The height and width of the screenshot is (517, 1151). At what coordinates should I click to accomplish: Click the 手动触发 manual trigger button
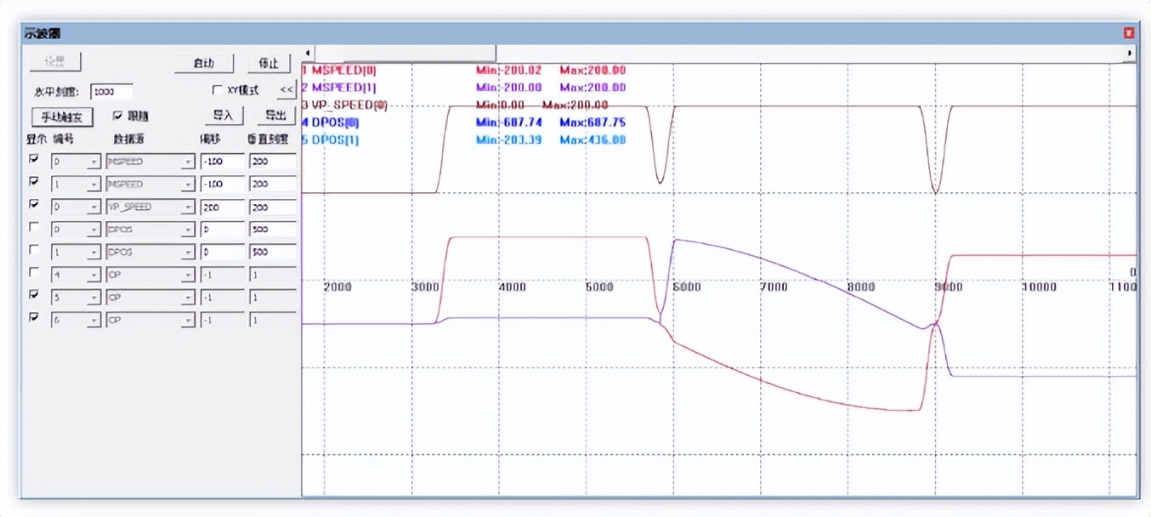tap(61, 116)
